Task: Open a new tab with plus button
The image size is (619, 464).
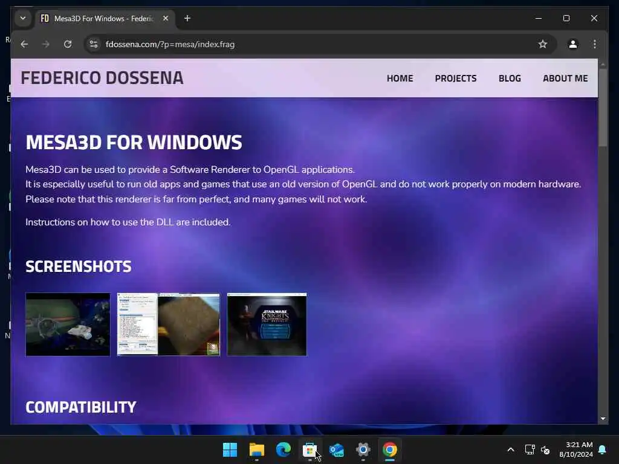Action: [x=187, y=18]
